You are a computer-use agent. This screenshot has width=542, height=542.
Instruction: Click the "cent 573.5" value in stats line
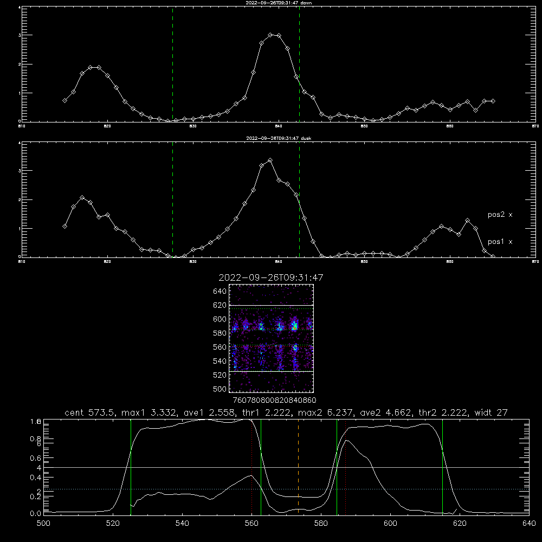pyautogui.click(x=91, y=412)
